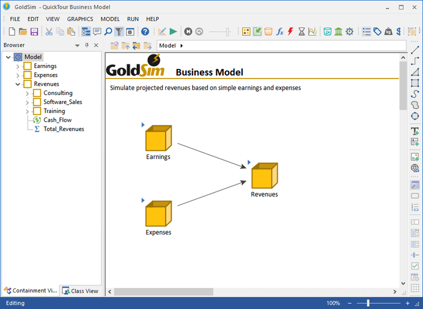423x309 pixels.
Task: Click the gear reliability elements icon
Action: coord(349,32)
